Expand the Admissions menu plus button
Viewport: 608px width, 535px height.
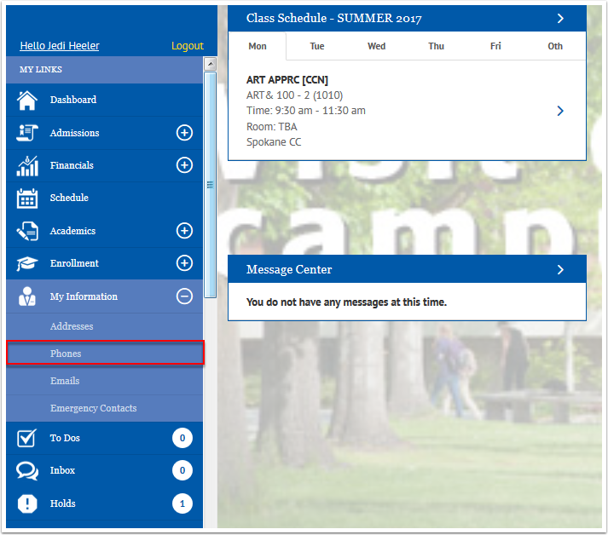click(184, 133)
